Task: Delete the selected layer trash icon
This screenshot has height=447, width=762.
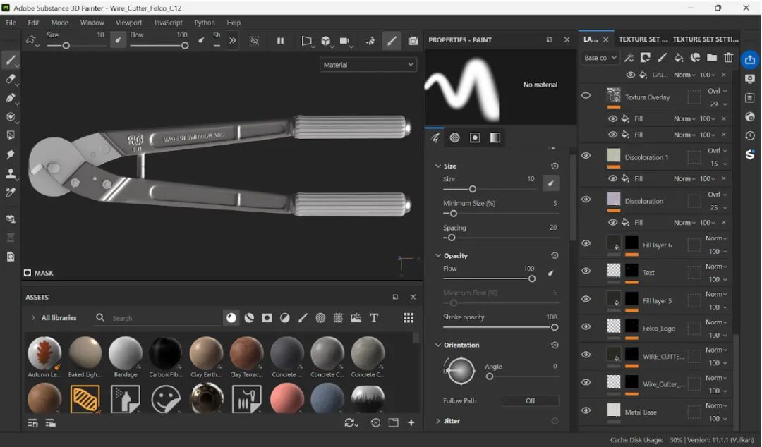Action: click(x=728, y=57)
